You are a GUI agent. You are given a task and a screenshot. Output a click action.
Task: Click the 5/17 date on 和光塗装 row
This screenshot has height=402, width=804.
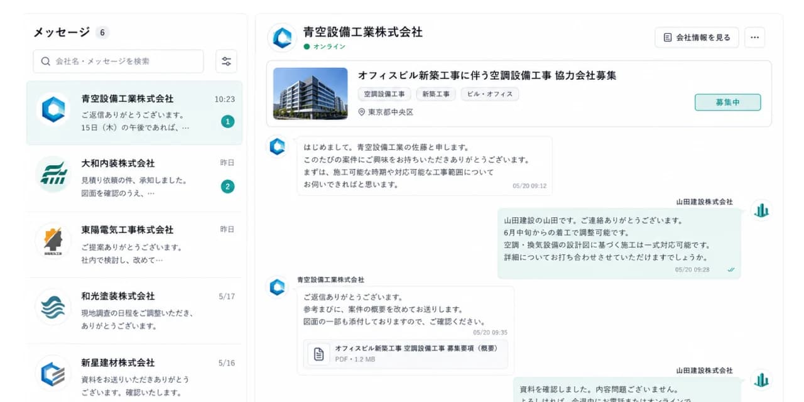pos(227,296)
